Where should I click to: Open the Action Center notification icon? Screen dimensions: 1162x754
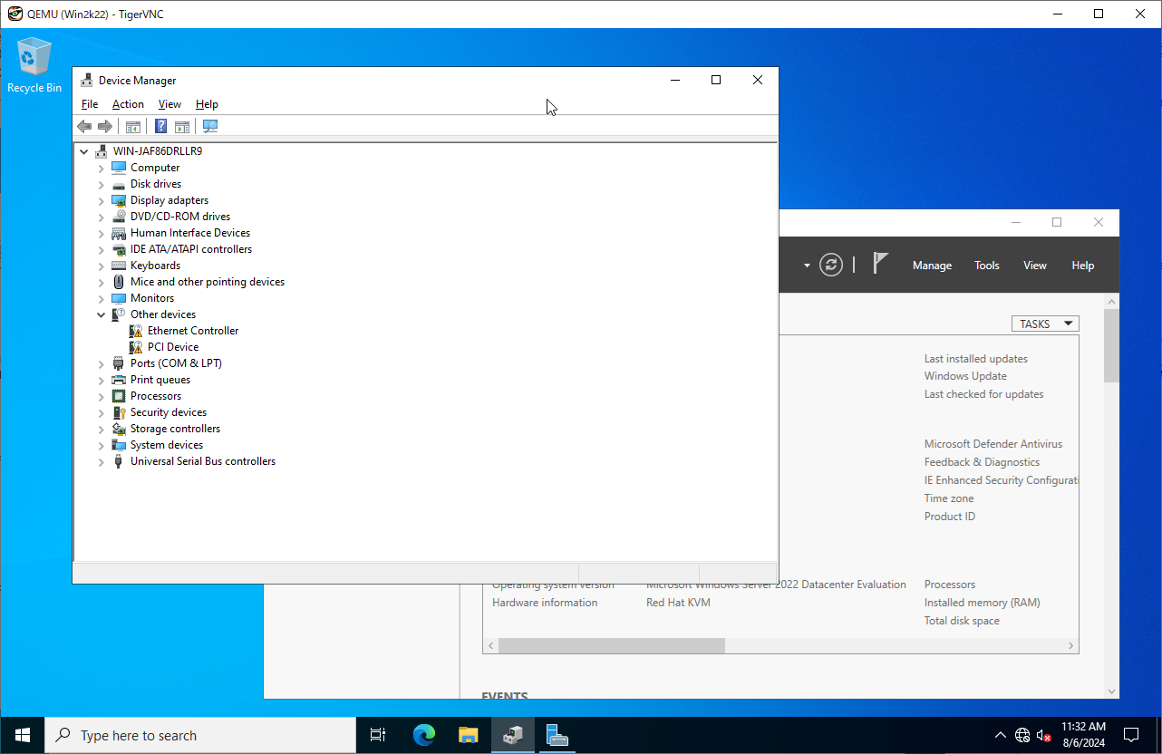tap(1131, 735)
